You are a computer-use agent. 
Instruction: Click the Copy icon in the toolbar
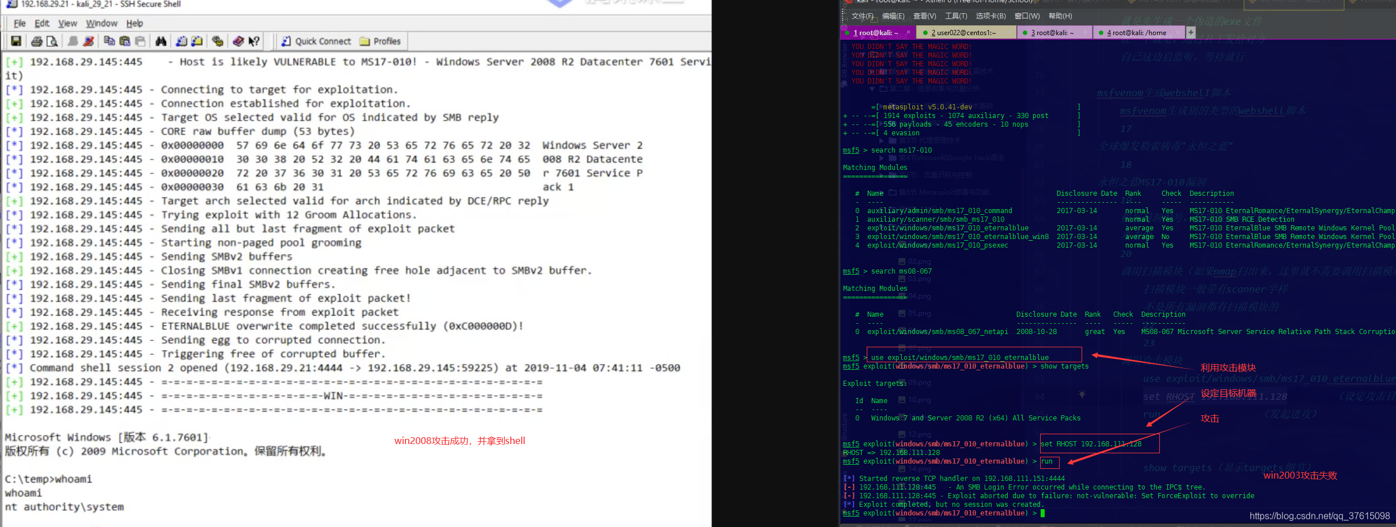pyautogui.click(x=109, y=41)
